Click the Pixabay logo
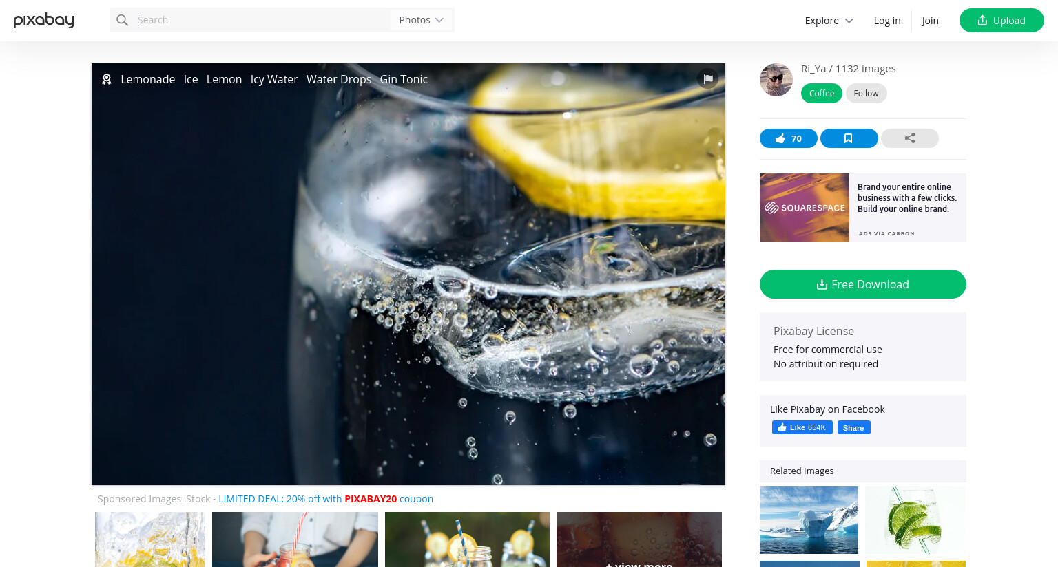Screen dimensions: 1058x567 tap(44, 20)
